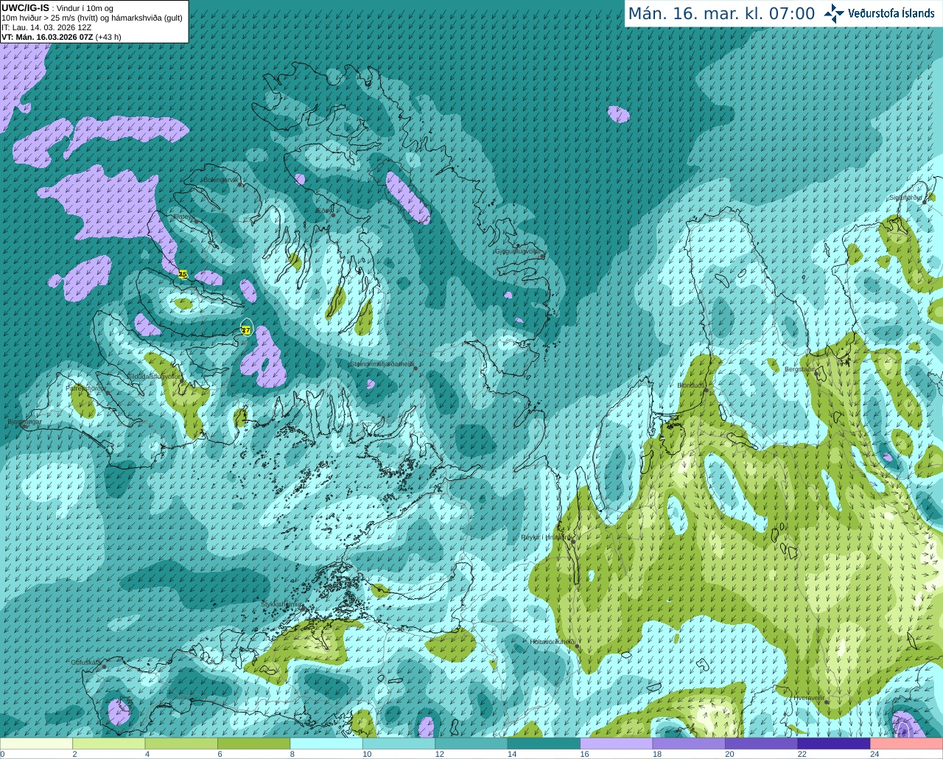943x759 pixels.
Task: Select the 2–4 m/s light green legend swatch
Action: [x=108, y=744]
